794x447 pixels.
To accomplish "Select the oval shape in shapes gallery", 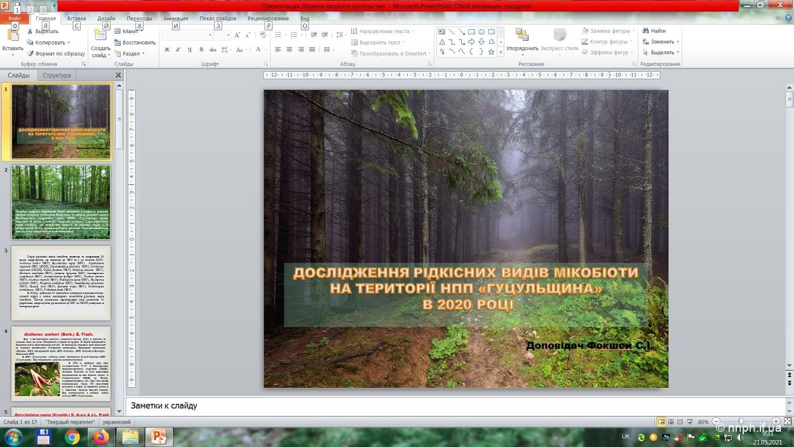I will [481, 32].
